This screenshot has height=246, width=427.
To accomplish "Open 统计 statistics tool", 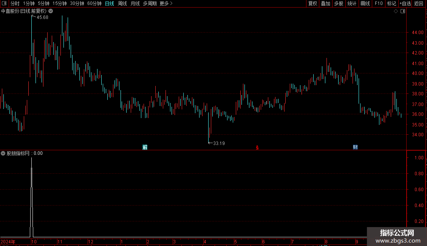I will click(352, 3).
